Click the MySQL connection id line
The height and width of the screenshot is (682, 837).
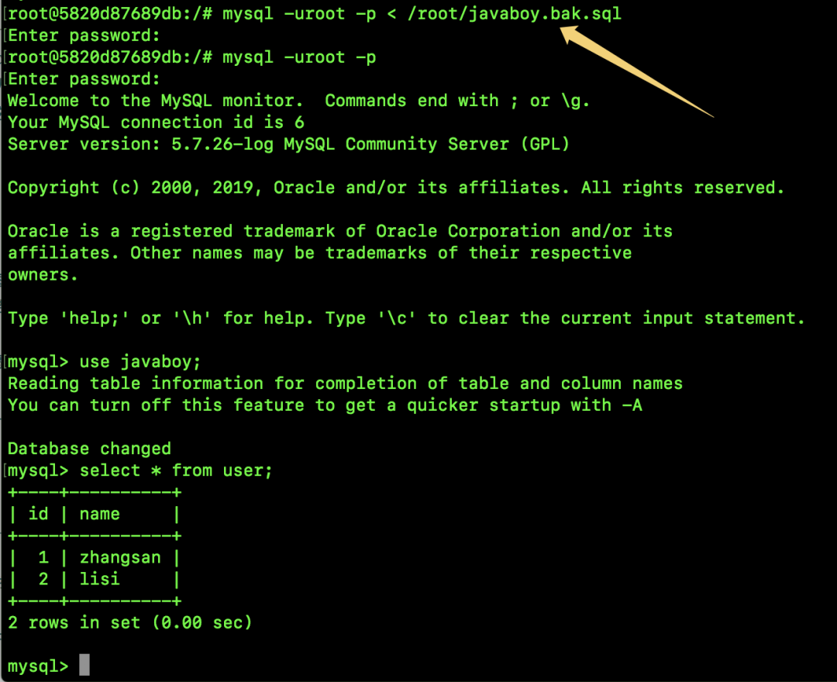tap(156, 122)
